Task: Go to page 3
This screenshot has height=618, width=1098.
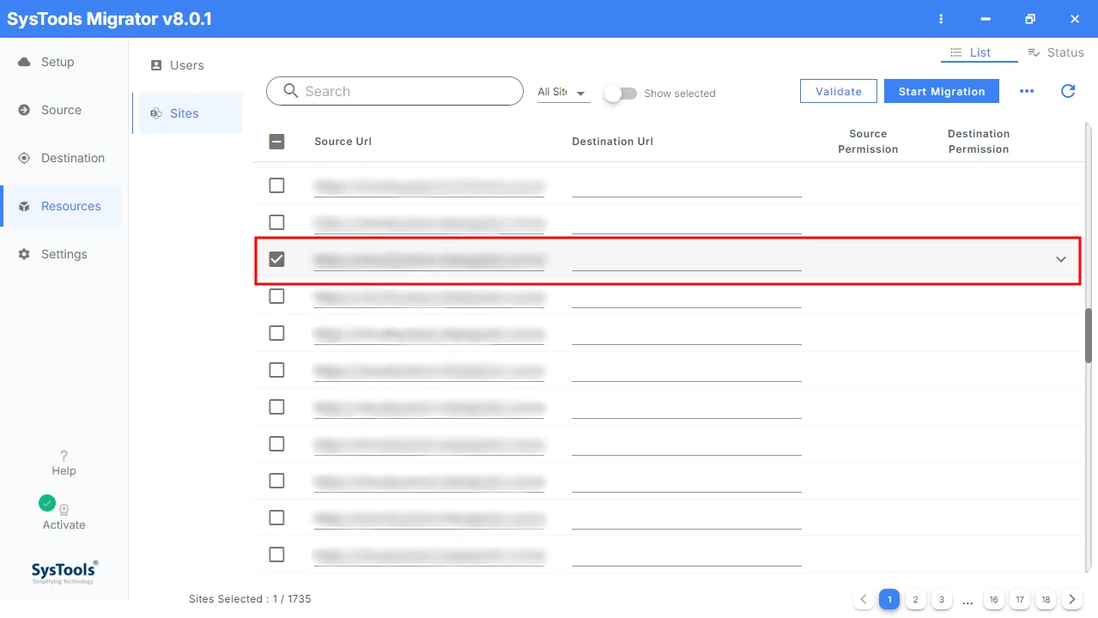Action: click(x=941, y=599)
